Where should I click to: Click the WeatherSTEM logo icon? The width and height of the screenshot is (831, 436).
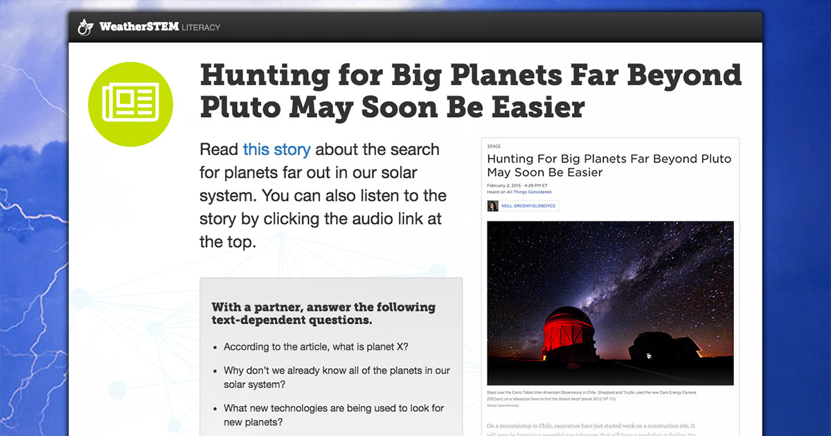(84, 26)
